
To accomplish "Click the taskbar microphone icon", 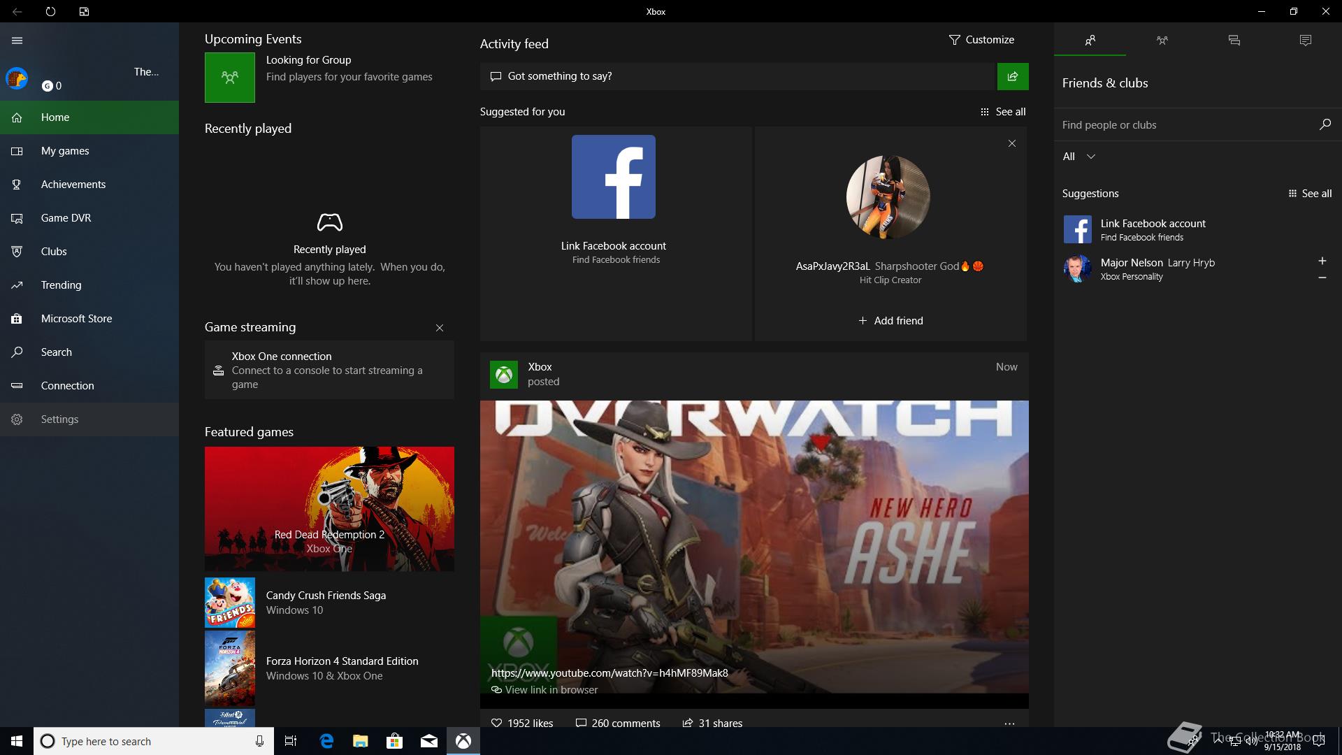I will (259, 741).
